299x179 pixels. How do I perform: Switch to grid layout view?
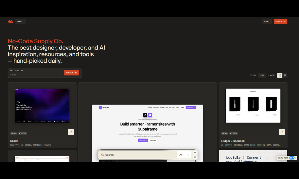point(280,75)
